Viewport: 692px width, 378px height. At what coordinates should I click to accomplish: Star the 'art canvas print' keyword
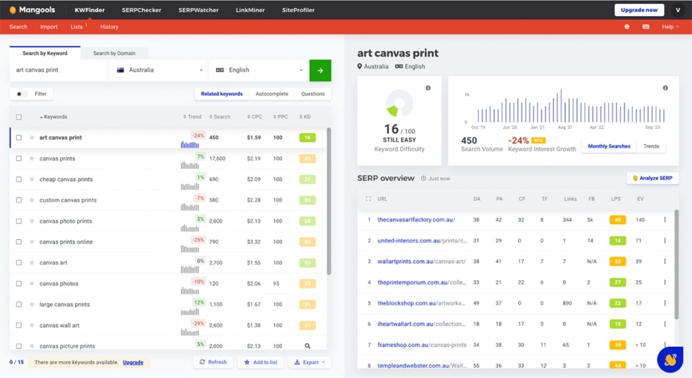point(32,138)
